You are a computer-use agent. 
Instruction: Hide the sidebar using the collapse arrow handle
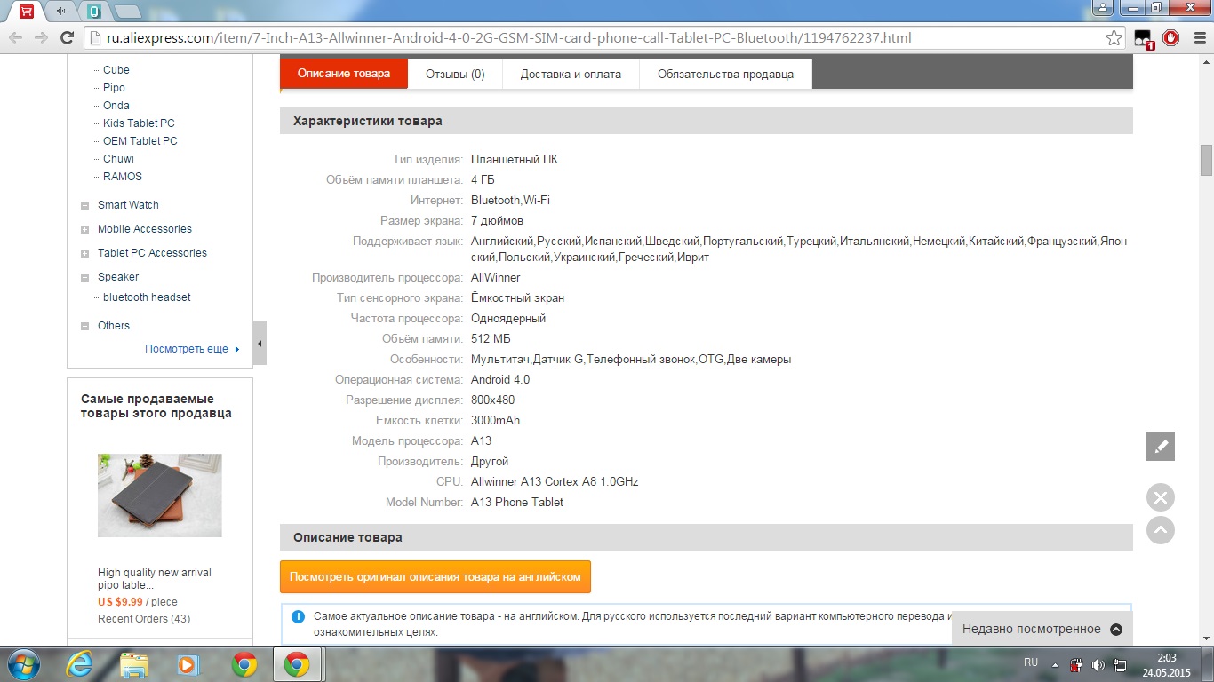click(260, 344)
